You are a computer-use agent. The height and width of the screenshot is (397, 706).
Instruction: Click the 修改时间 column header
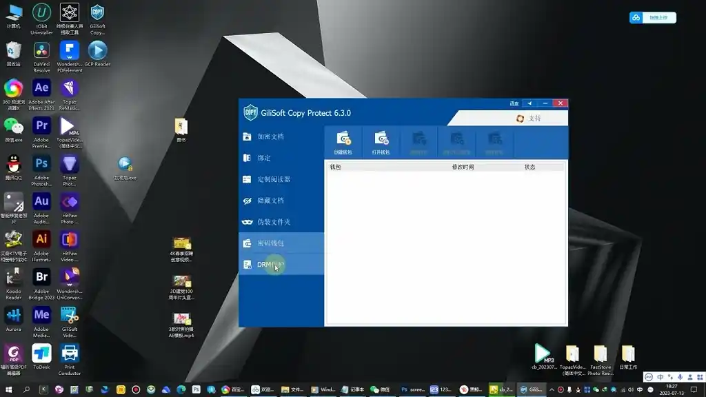463,167
